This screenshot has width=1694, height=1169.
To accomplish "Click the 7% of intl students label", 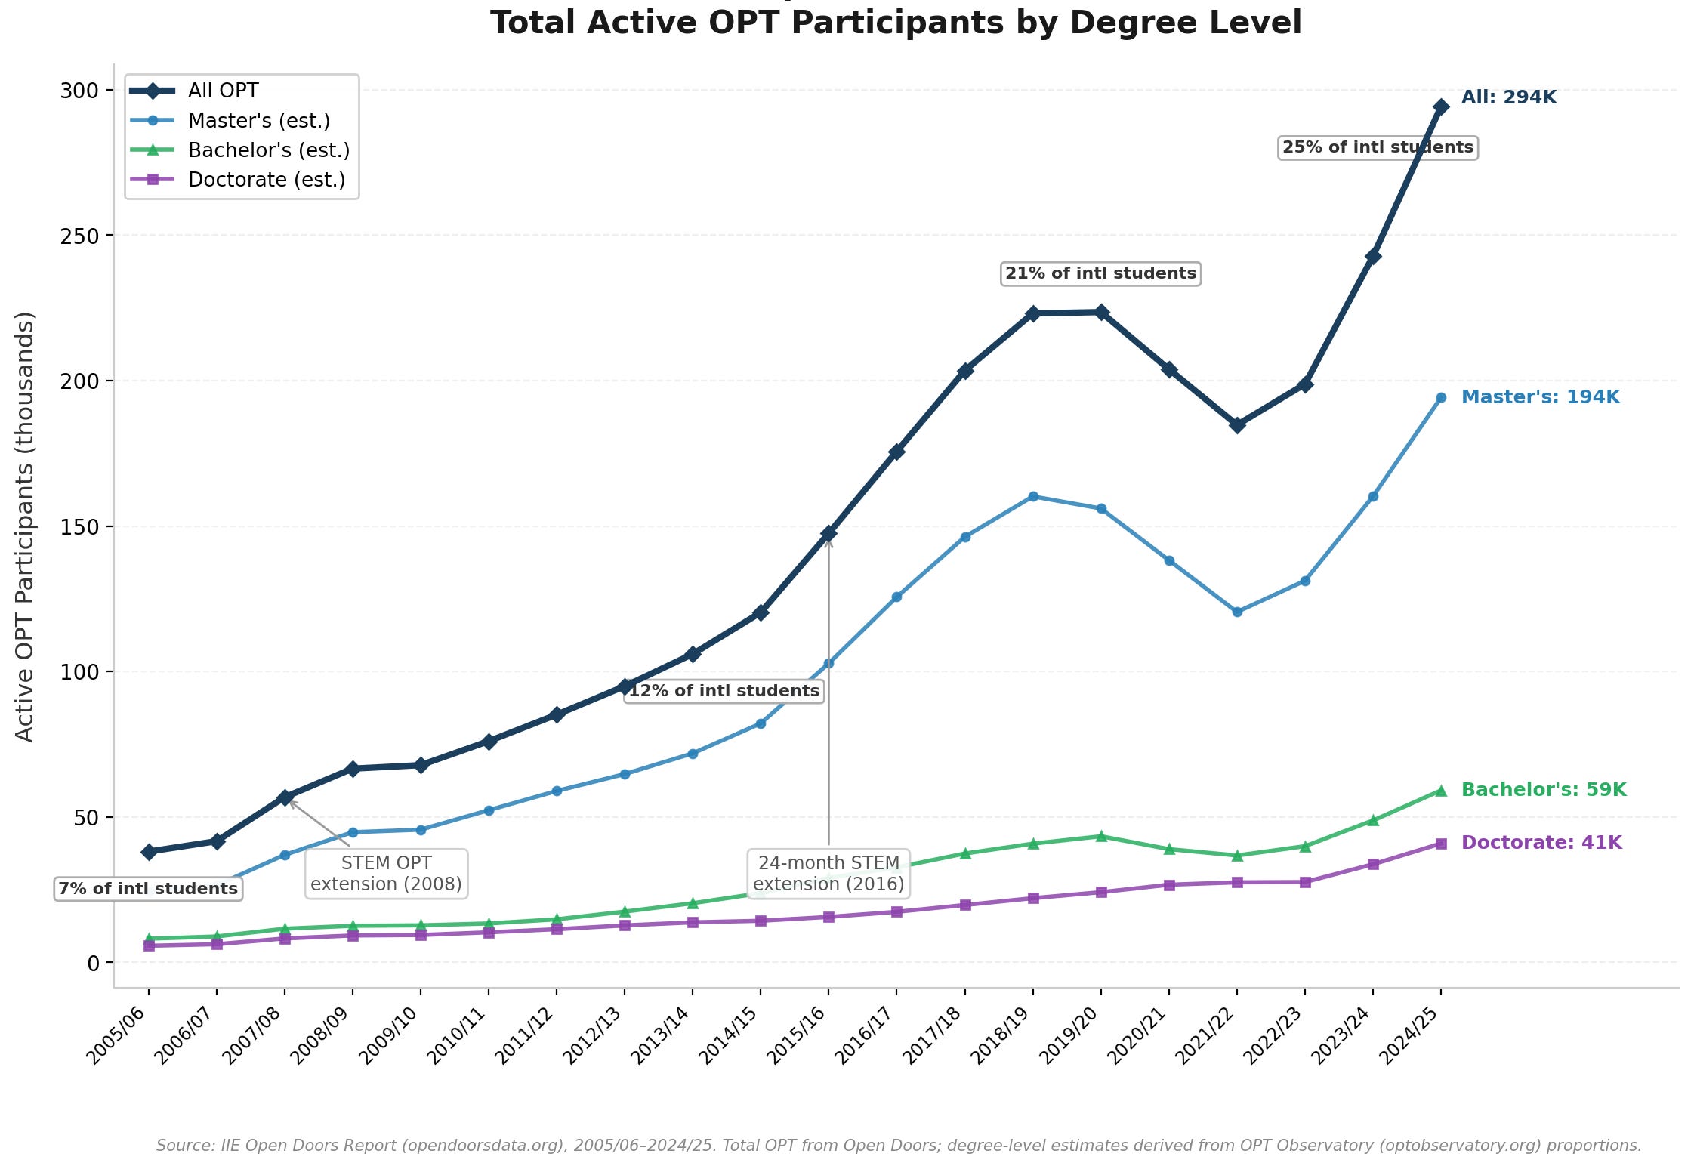I will point(148,889).
